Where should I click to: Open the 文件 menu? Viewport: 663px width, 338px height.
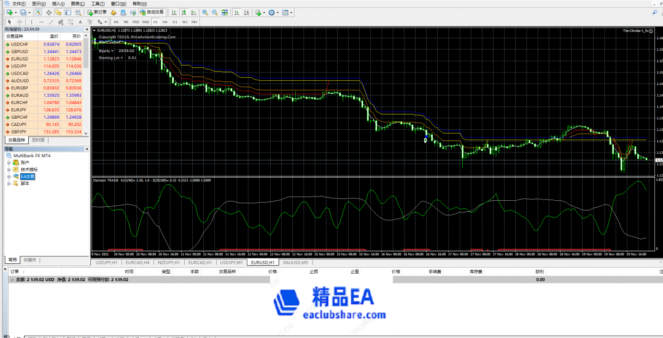pyautogui.click(x=20, y=4)
